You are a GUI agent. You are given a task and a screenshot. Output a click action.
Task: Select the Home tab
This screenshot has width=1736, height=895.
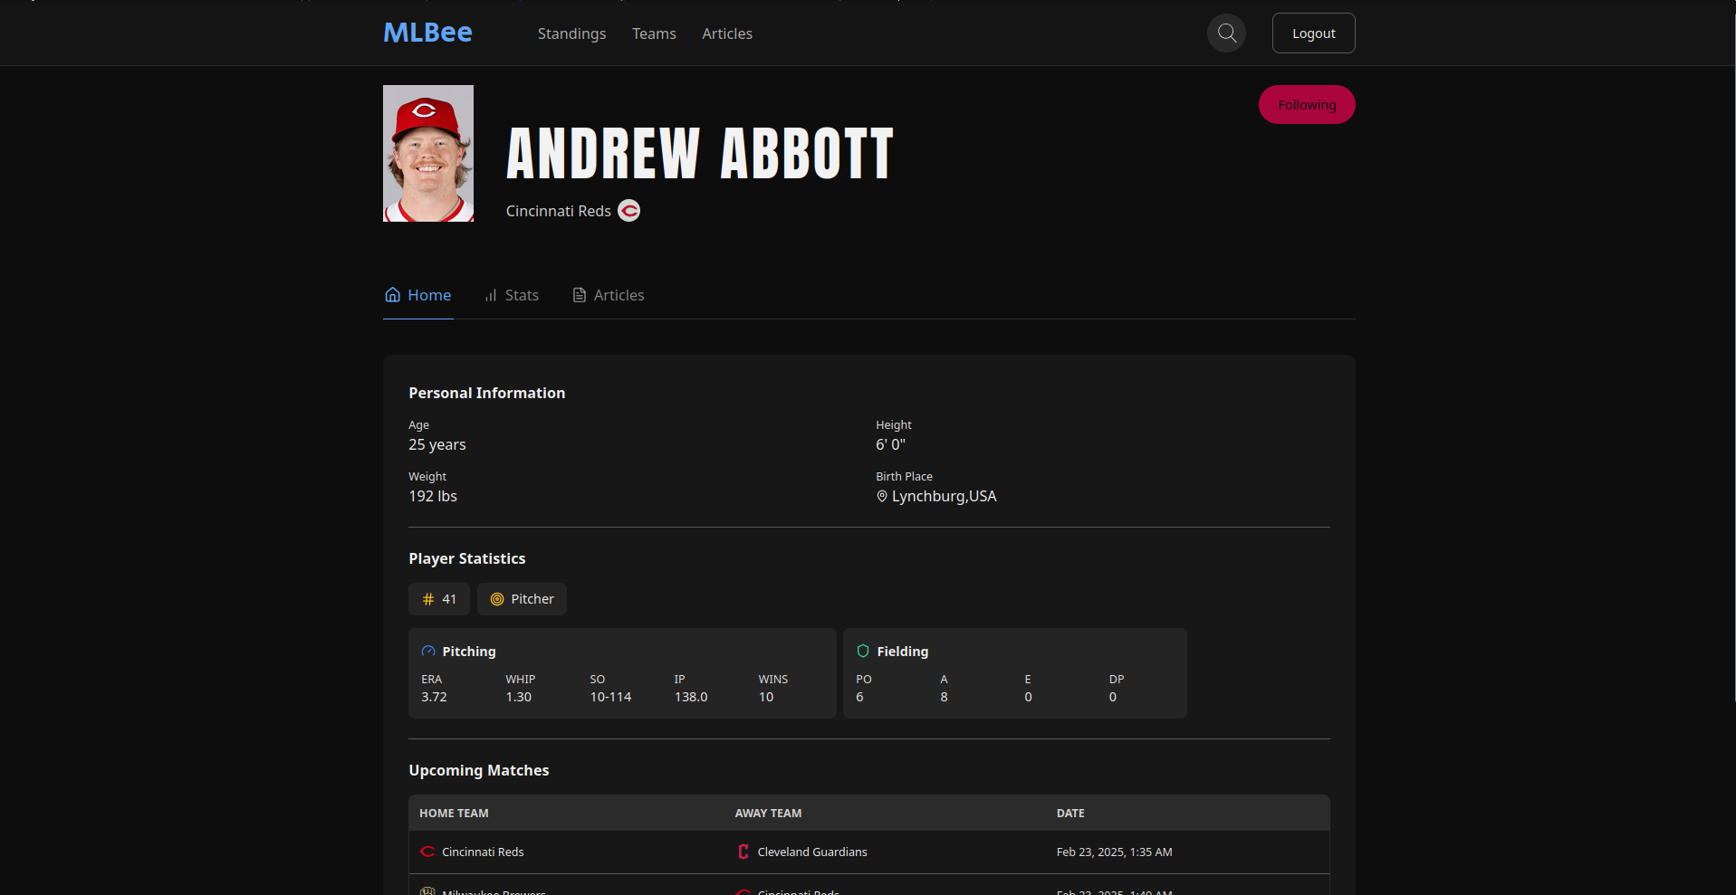417,295
